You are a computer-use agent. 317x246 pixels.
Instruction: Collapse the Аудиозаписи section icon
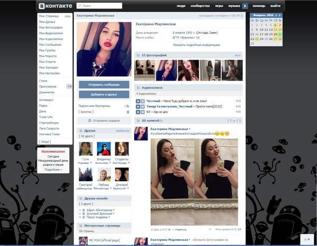pyautogui.click(x=138, y=88)
